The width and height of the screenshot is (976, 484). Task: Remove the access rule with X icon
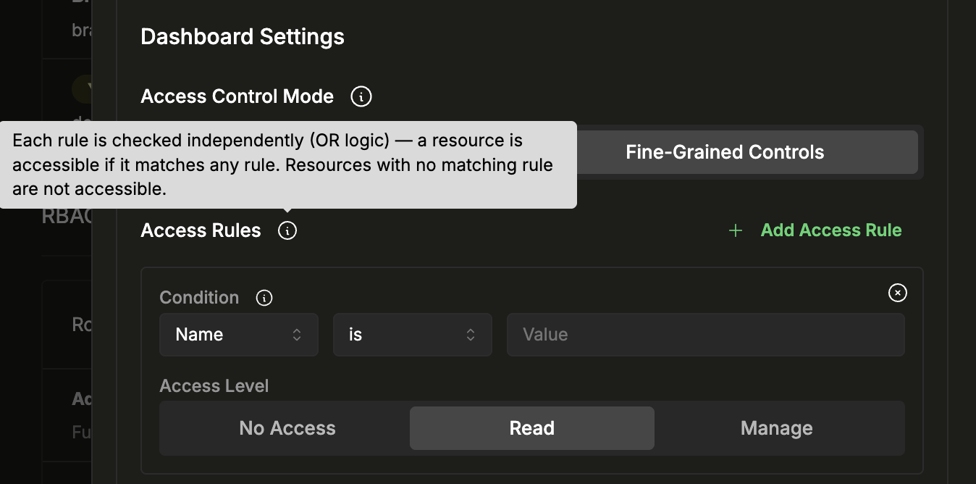(897, 293)
